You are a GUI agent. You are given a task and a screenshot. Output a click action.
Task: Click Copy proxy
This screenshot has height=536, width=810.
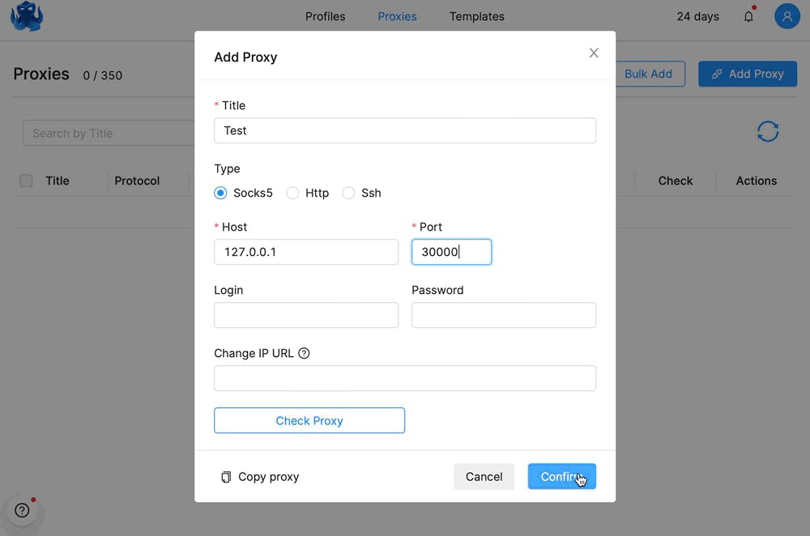260,477
